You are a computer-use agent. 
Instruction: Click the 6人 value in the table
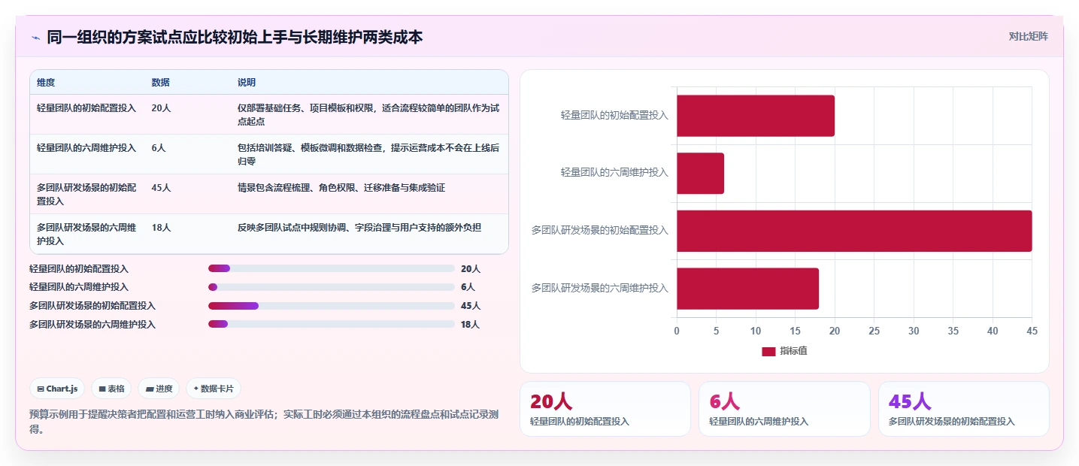tap(158, 147)
